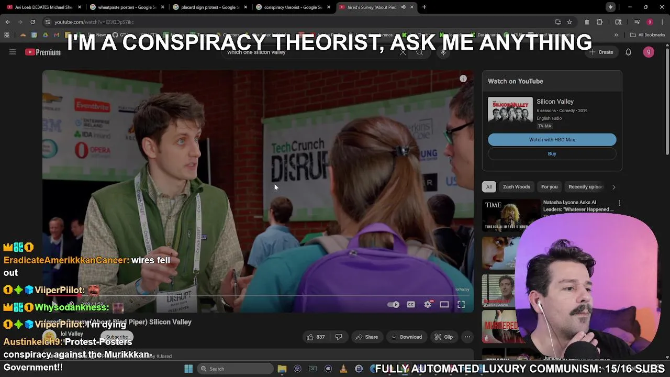Open Chrome profile avatar in toolbar
The width and height of the screenshot is (670, 377).
pos(650,22)
